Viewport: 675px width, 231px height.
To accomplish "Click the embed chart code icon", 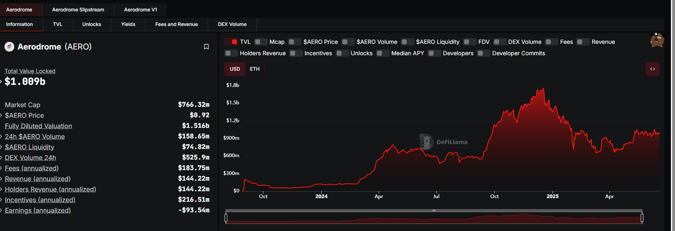I will pyautogui.click(x=652, y=69).
